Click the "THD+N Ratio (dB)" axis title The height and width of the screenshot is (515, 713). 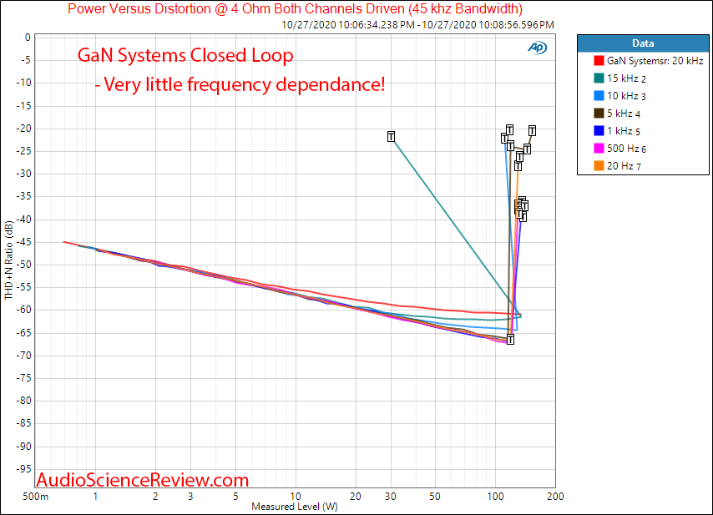pos(8,260)
